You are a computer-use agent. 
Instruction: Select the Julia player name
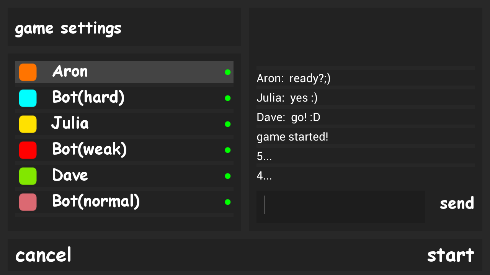pos(70,123)
